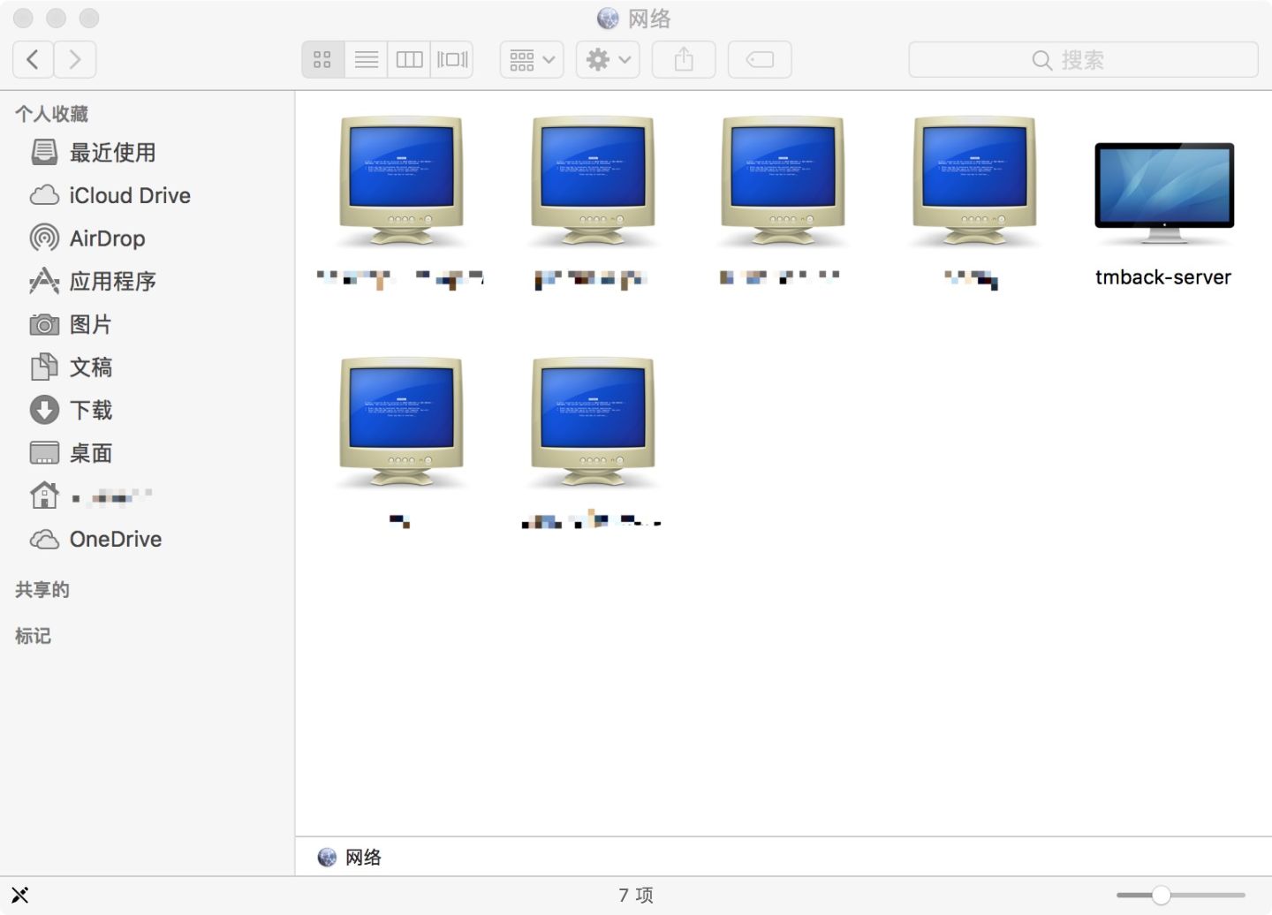Open 最近使用 in the sidebar

pos(147,153)
